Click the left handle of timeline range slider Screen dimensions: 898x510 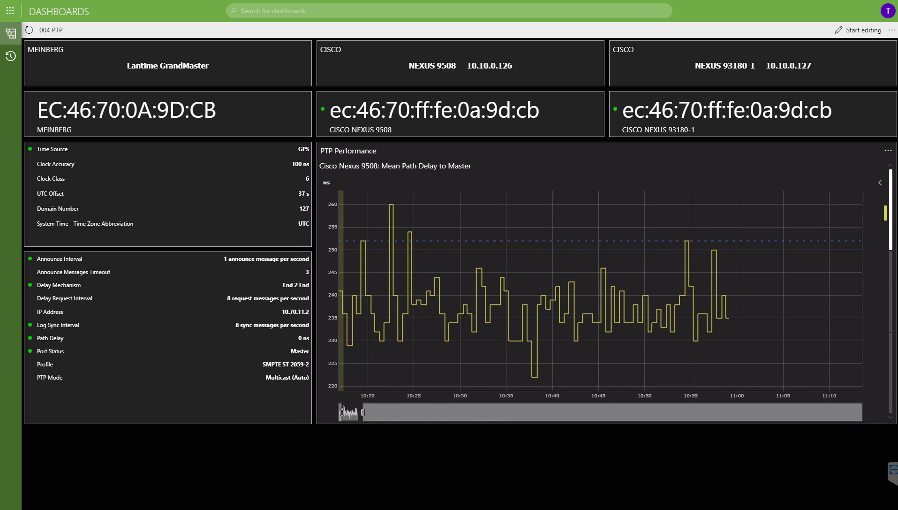[342, 412]
